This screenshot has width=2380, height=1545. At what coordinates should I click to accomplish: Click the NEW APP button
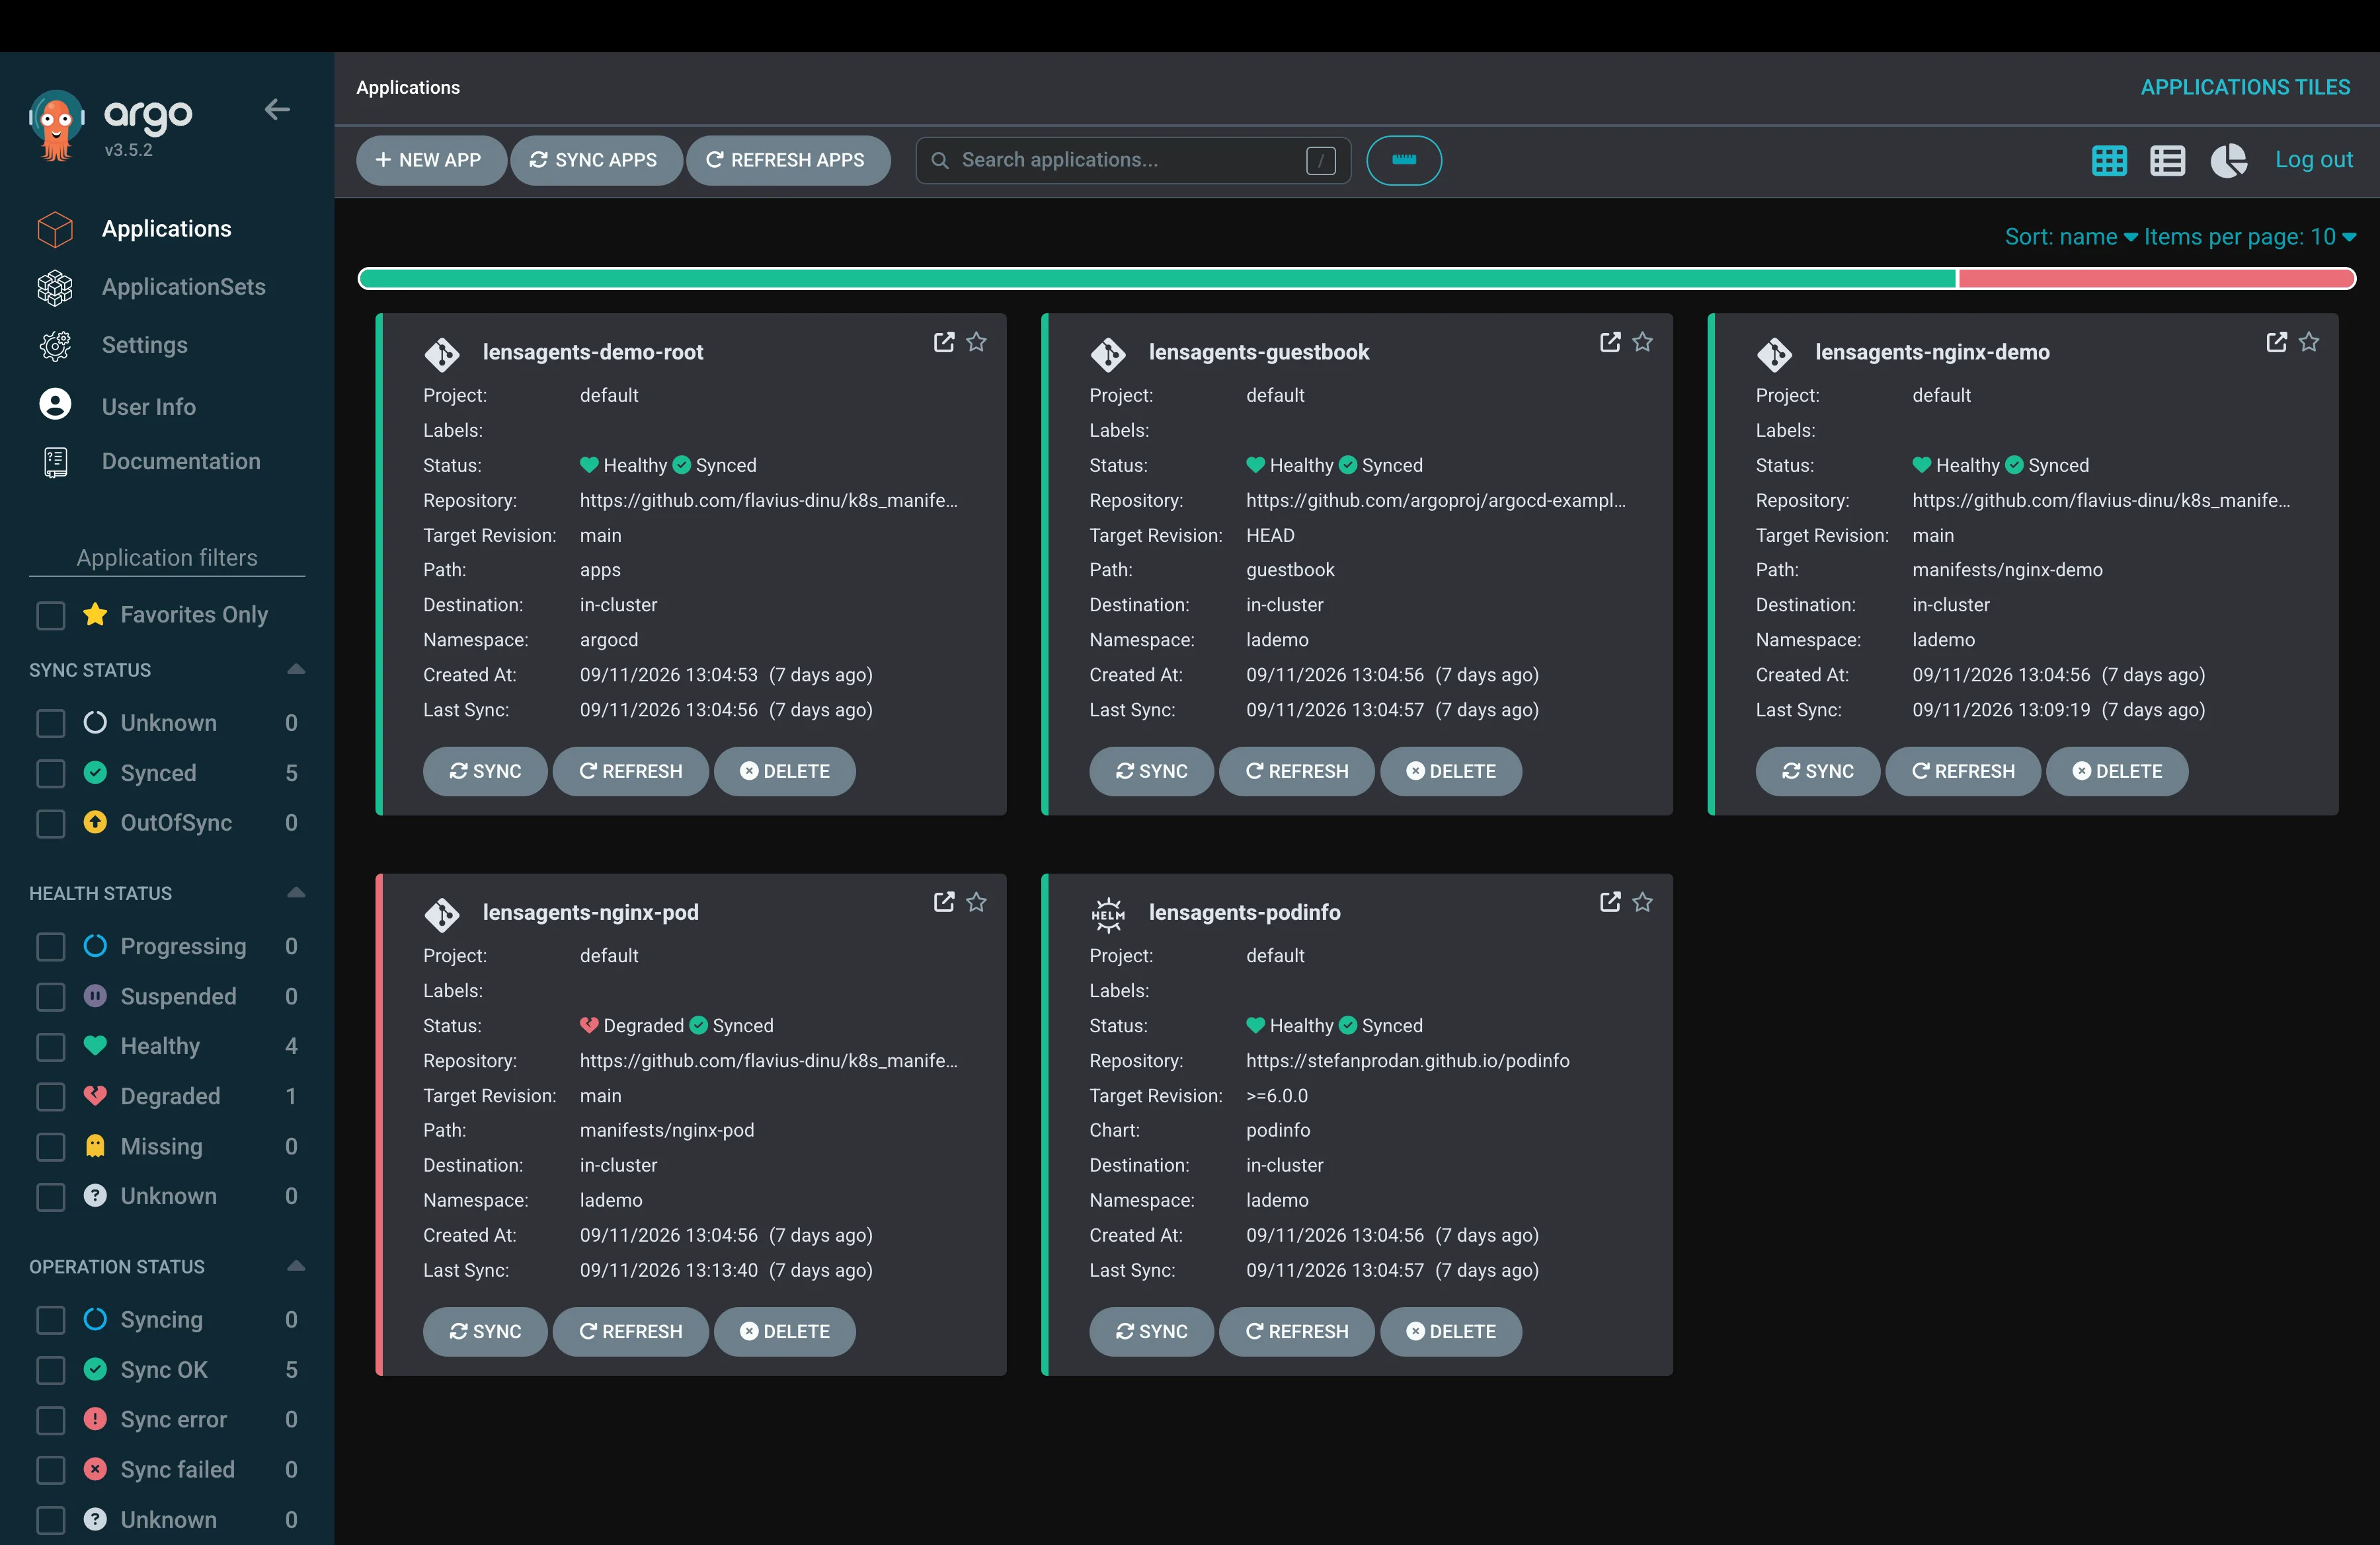coord(431,160)
